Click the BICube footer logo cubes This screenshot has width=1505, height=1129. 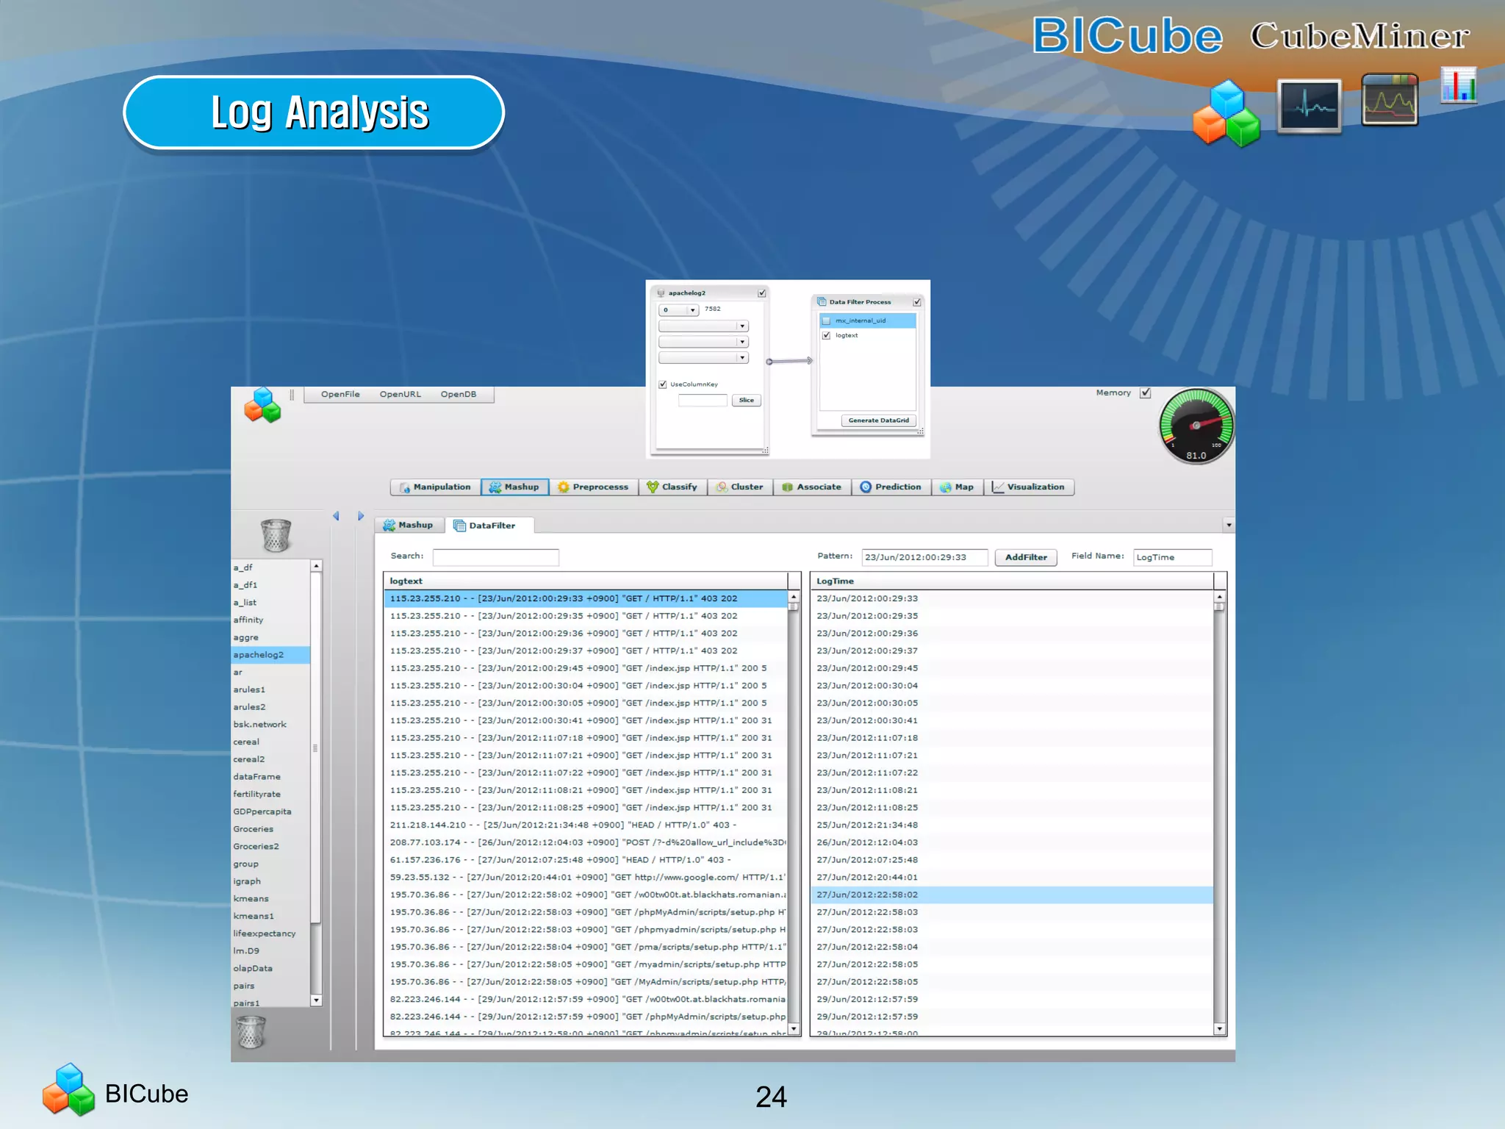coord(68,1090)
